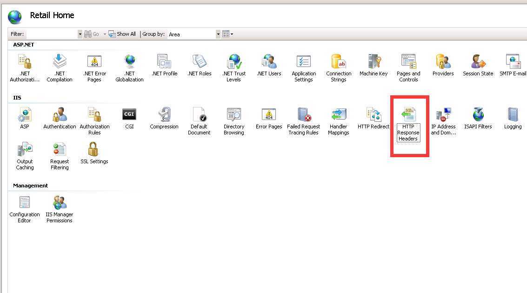Open SMTP E-mail settings
Screen dimensions: 527x293
tap(513, 65)
